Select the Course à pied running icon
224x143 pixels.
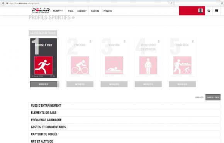(x=44, y=65)
